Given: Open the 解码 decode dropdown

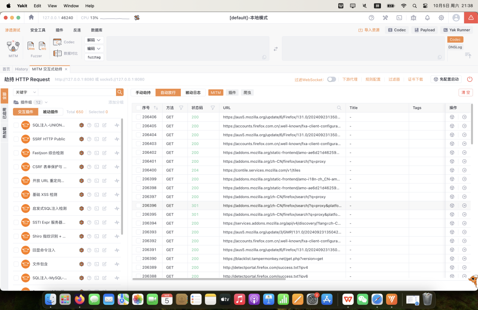Looking at the screenshot, I should click(x=94, y=40).
